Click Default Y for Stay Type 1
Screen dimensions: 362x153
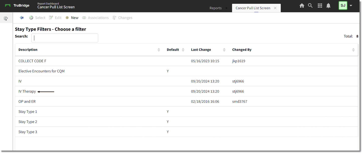click(168, 111)
